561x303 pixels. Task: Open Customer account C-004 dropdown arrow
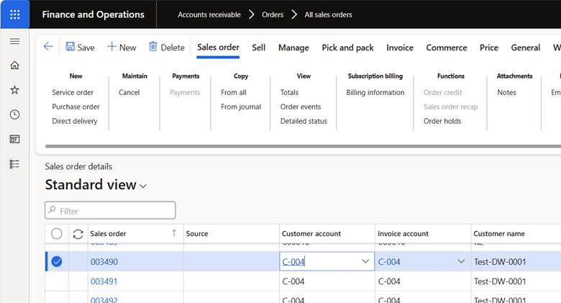[x=365, y=261]
